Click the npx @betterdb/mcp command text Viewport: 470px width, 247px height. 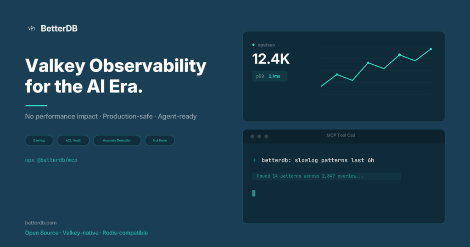pos(51,160)
